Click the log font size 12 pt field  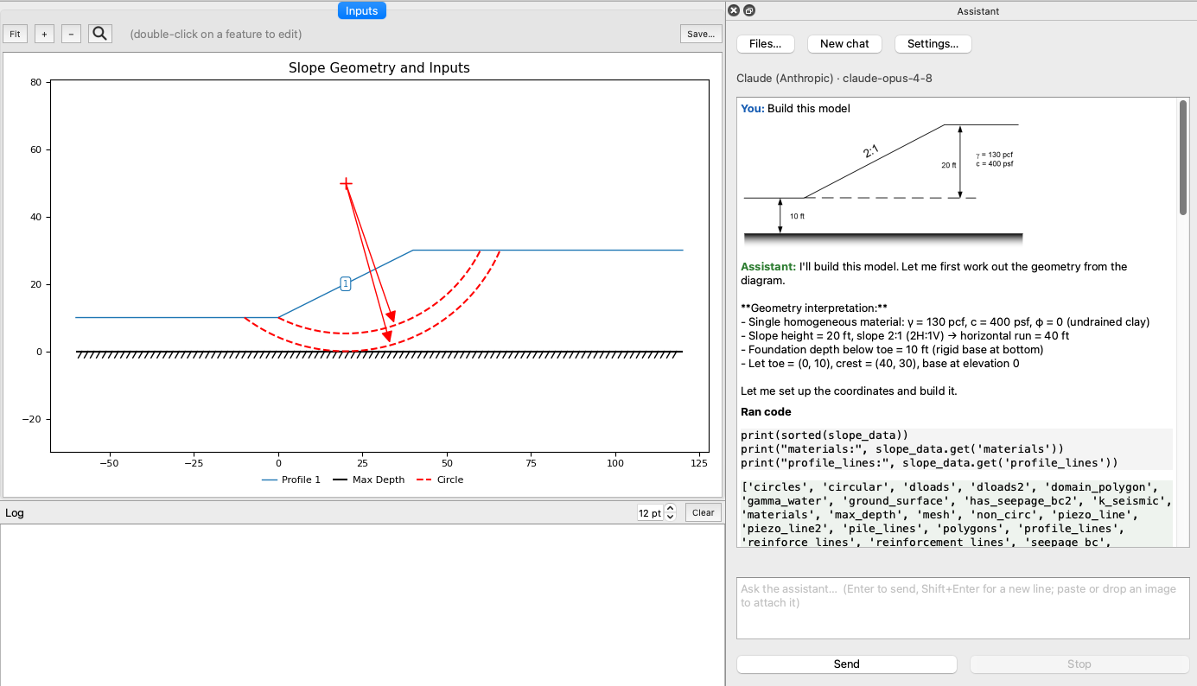[x=650, y=513]
